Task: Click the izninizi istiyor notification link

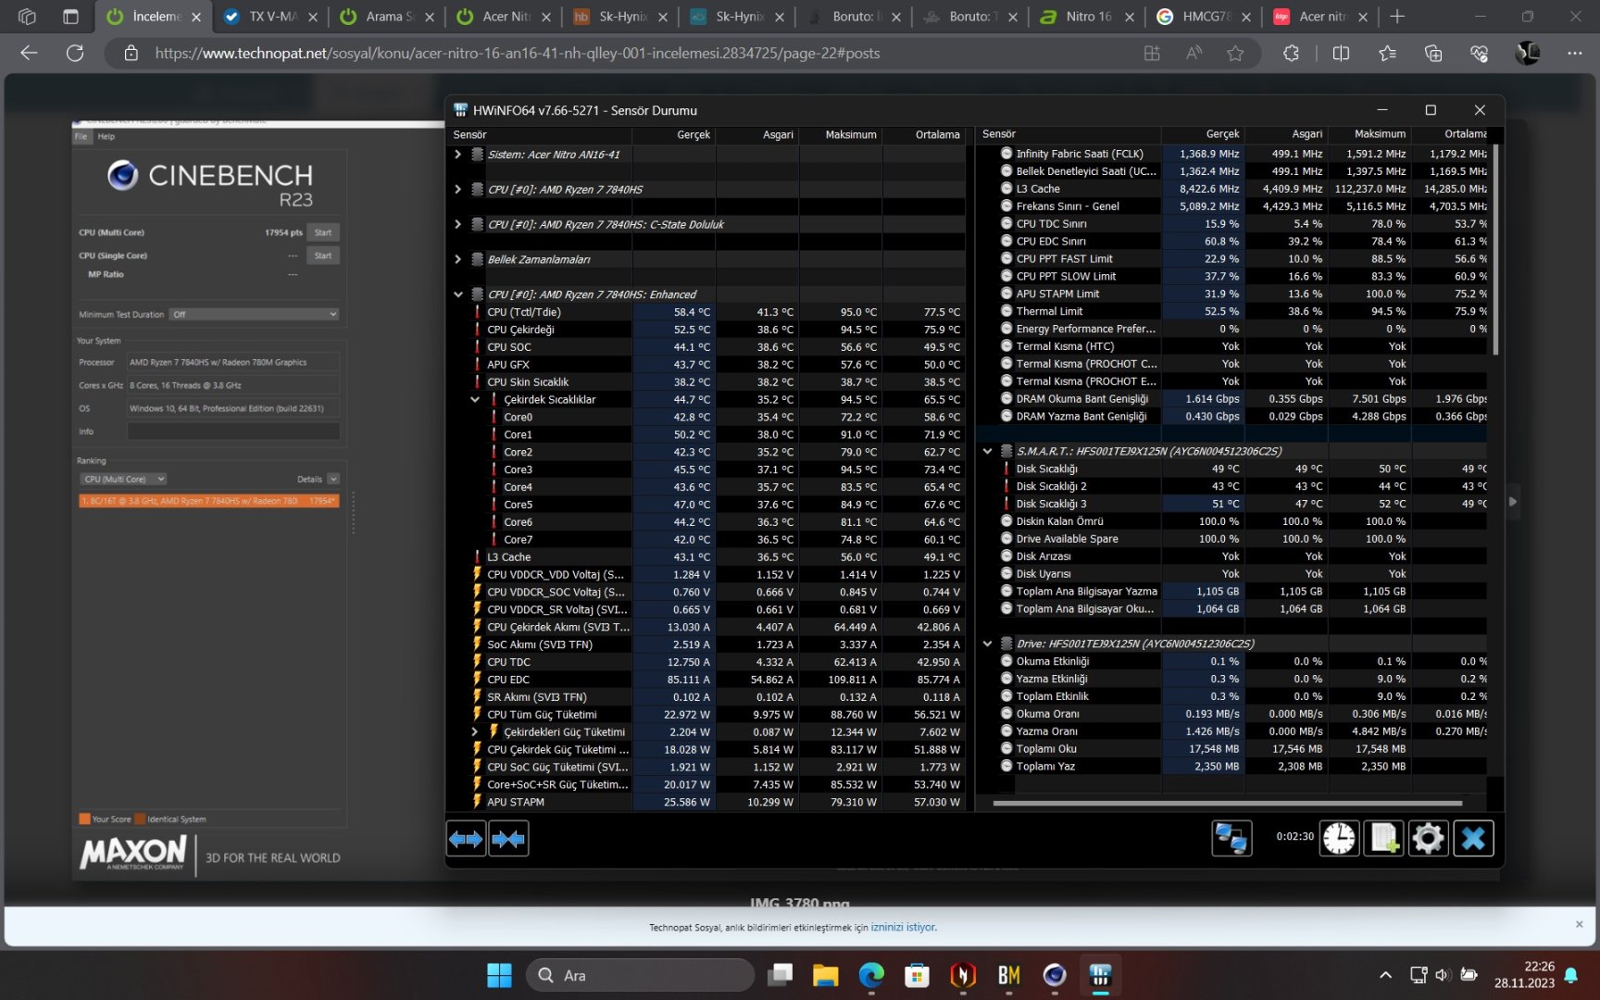Action: coord(903,927)
